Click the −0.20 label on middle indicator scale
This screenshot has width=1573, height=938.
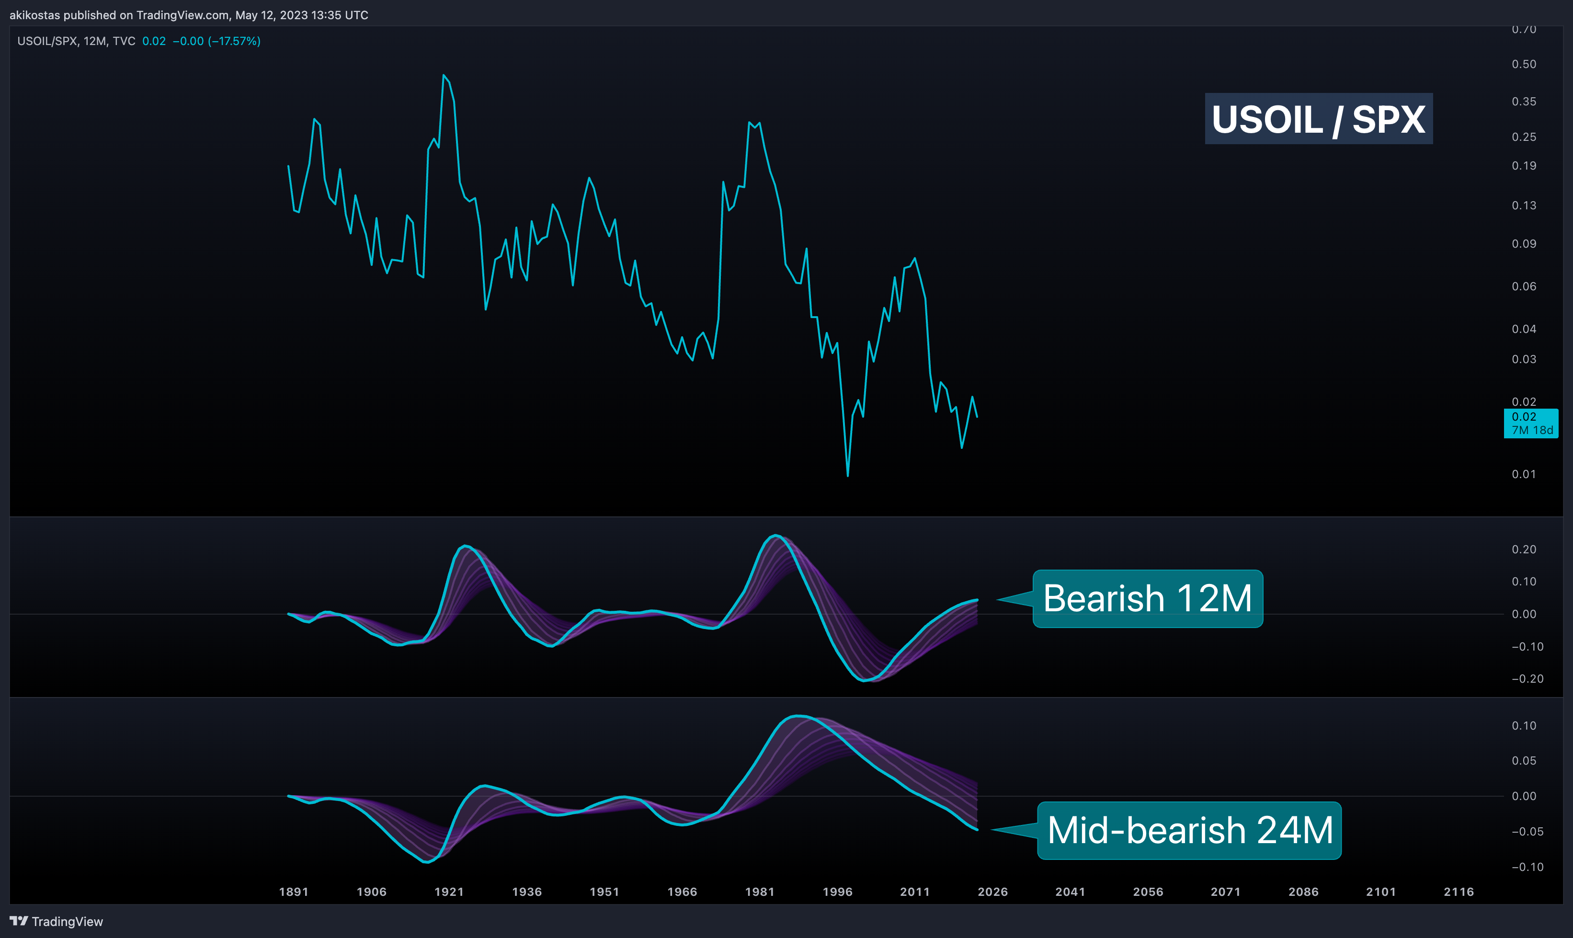click(1527, 679)
